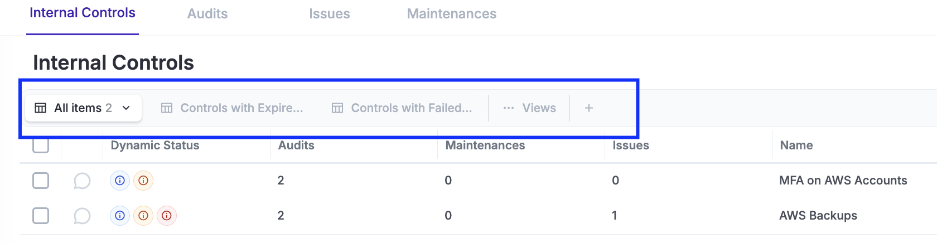Add a new view with plus icon
The height and width of the screenshot is (243, 937).
pyautogui.click(x=588, y=108)
